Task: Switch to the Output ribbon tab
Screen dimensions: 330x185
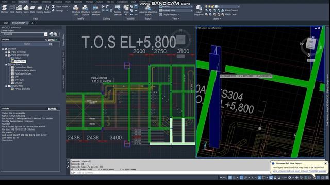Action: (x=100, y=2)
